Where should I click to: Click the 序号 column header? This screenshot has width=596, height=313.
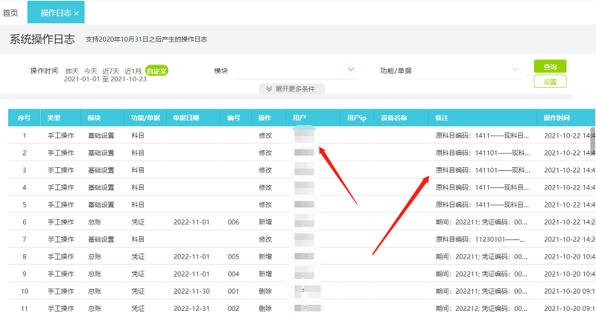click(24, 118)
